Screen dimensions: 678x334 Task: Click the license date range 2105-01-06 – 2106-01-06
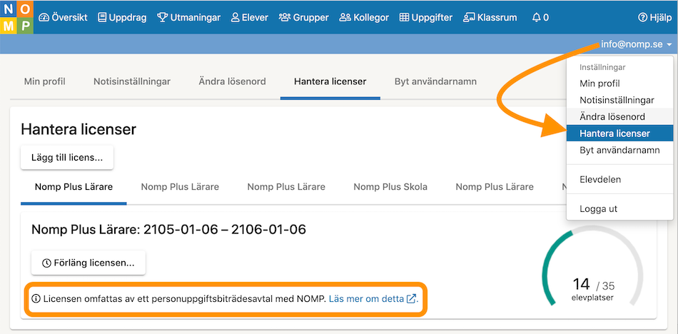tap(224, 229)
